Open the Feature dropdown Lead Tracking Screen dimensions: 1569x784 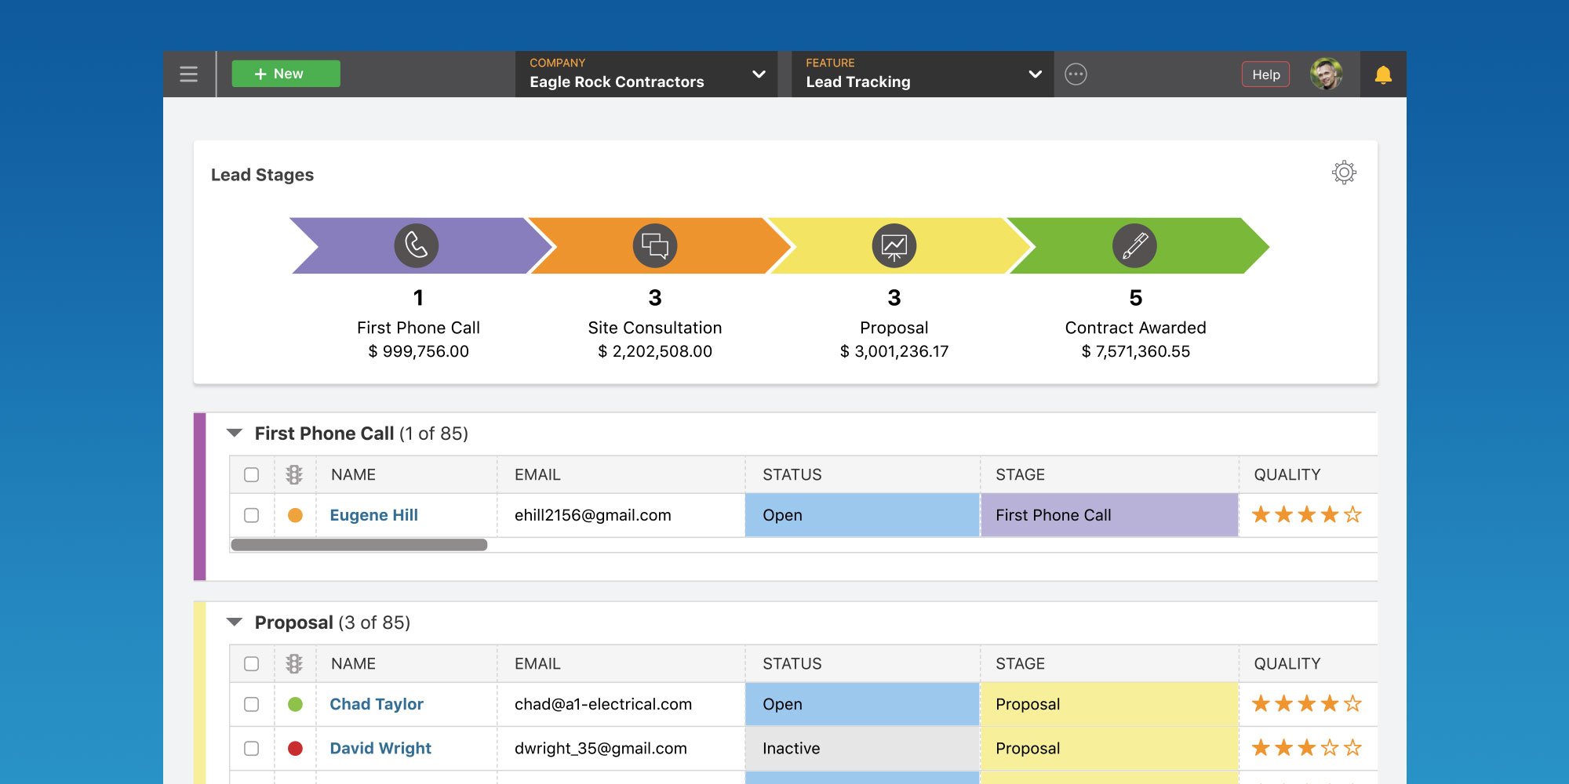point(922,74)
